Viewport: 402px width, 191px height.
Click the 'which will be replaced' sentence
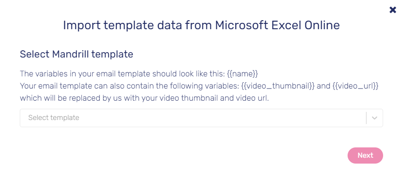[x=144, y=99]
